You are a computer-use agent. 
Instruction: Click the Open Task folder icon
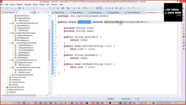pyautogui.click(x=88, y=8)
